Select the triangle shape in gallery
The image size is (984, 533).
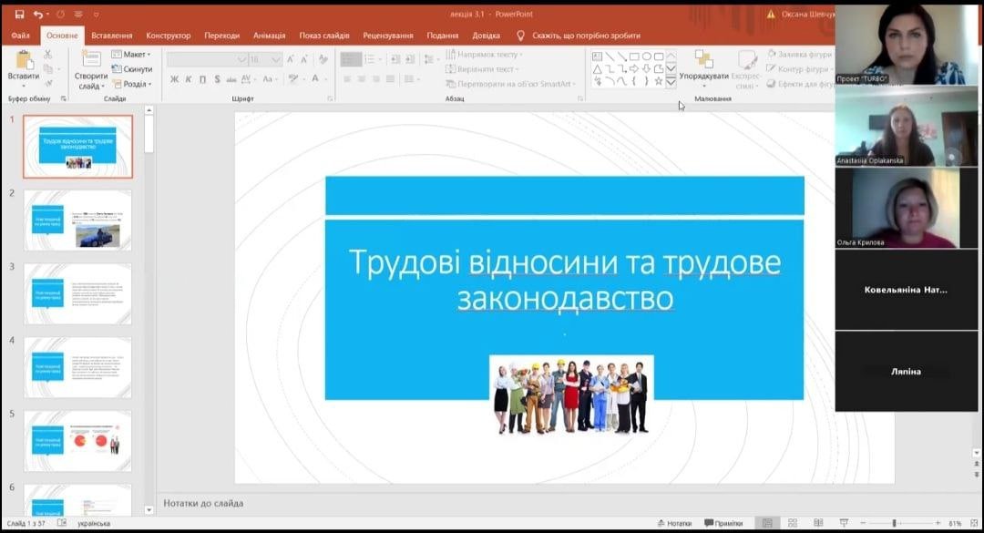click(597, 69)
